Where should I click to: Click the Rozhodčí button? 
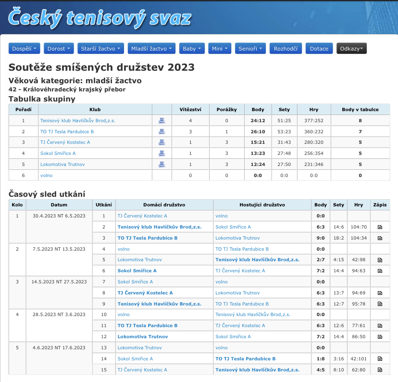tap(286, 49)
